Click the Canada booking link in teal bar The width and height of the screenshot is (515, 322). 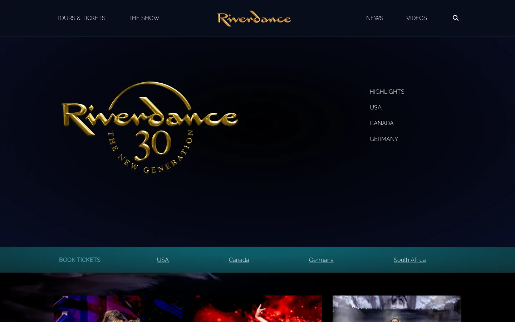pyautogui.click(x=239, y=260)
